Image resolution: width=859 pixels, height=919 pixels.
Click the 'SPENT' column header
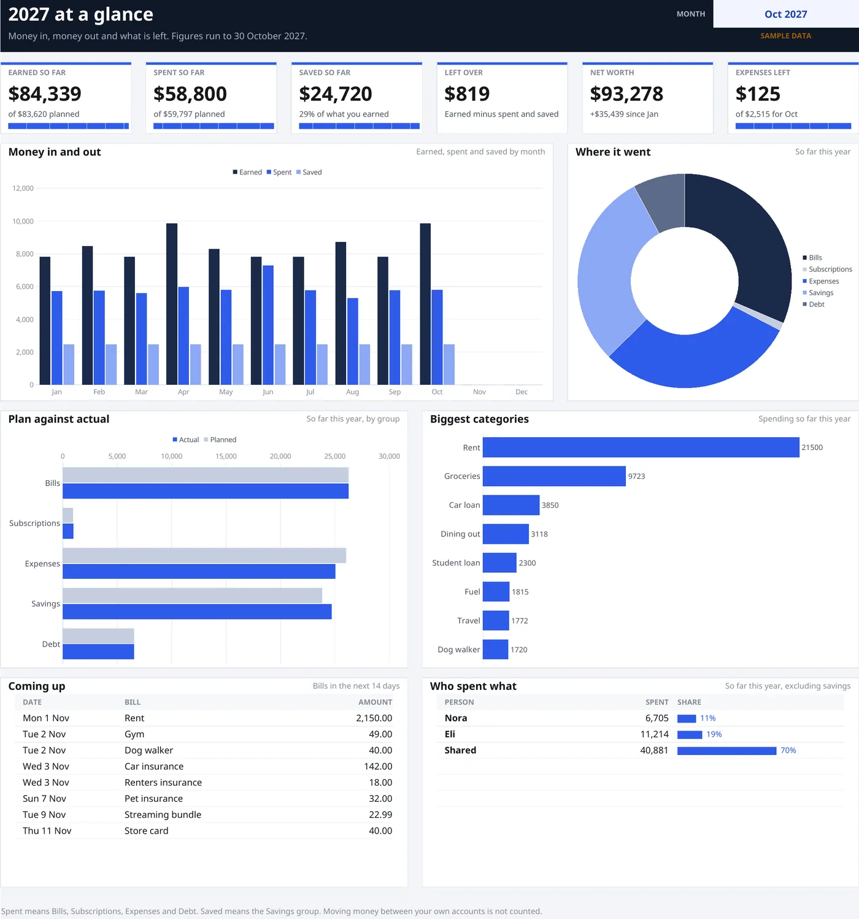tap(657, 702)
